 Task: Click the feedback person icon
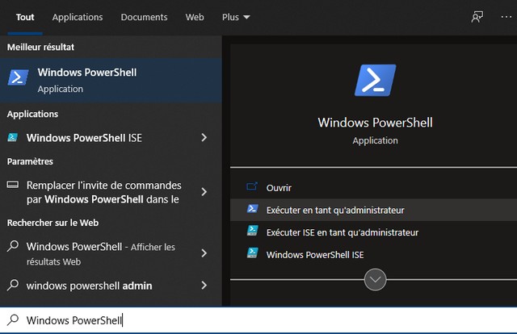coord(477,17)
